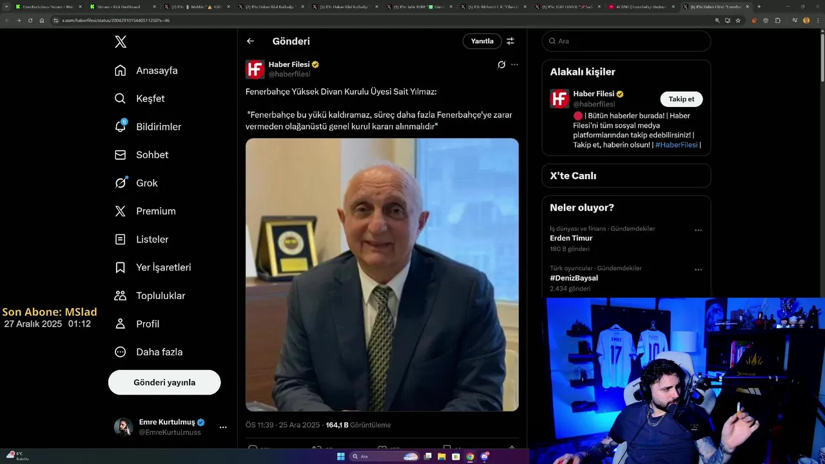Screen dimensions: 825x464
Task: Click the Haber Filesi post avatar
Action: (x=255, y=70)
